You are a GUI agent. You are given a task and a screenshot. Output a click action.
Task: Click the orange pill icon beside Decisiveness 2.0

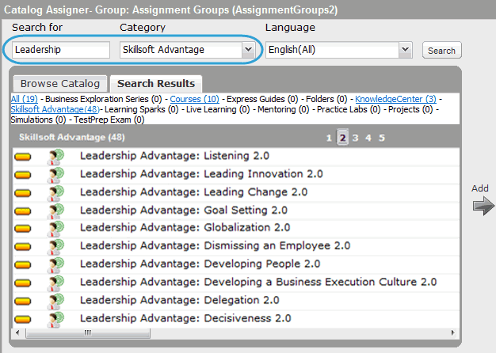tap(22, 319)
